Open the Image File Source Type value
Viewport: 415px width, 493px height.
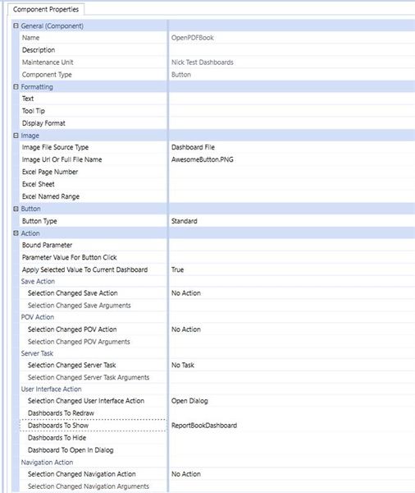pyautogui.click(x=292, y=147)
